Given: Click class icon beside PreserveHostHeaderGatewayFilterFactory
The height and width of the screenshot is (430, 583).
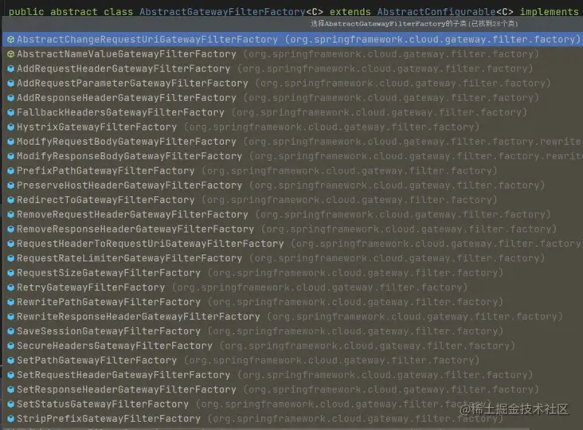Looking at the screenshot, I should tap(11, 185).
